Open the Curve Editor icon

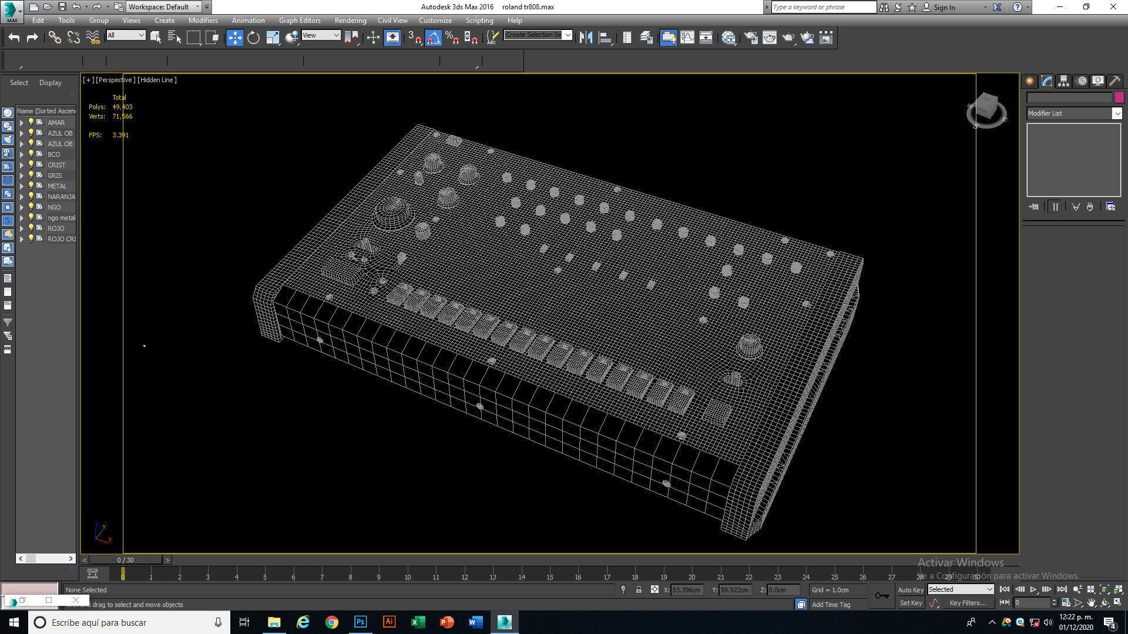click(x=687, y=38)
